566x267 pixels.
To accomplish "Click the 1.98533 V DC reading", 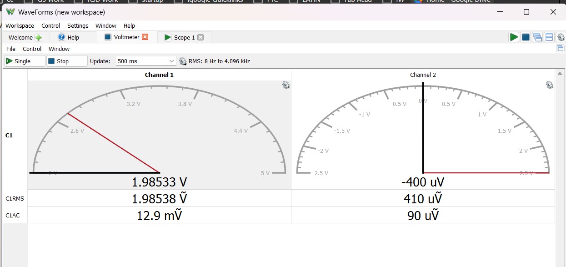I will click(159, 182).
